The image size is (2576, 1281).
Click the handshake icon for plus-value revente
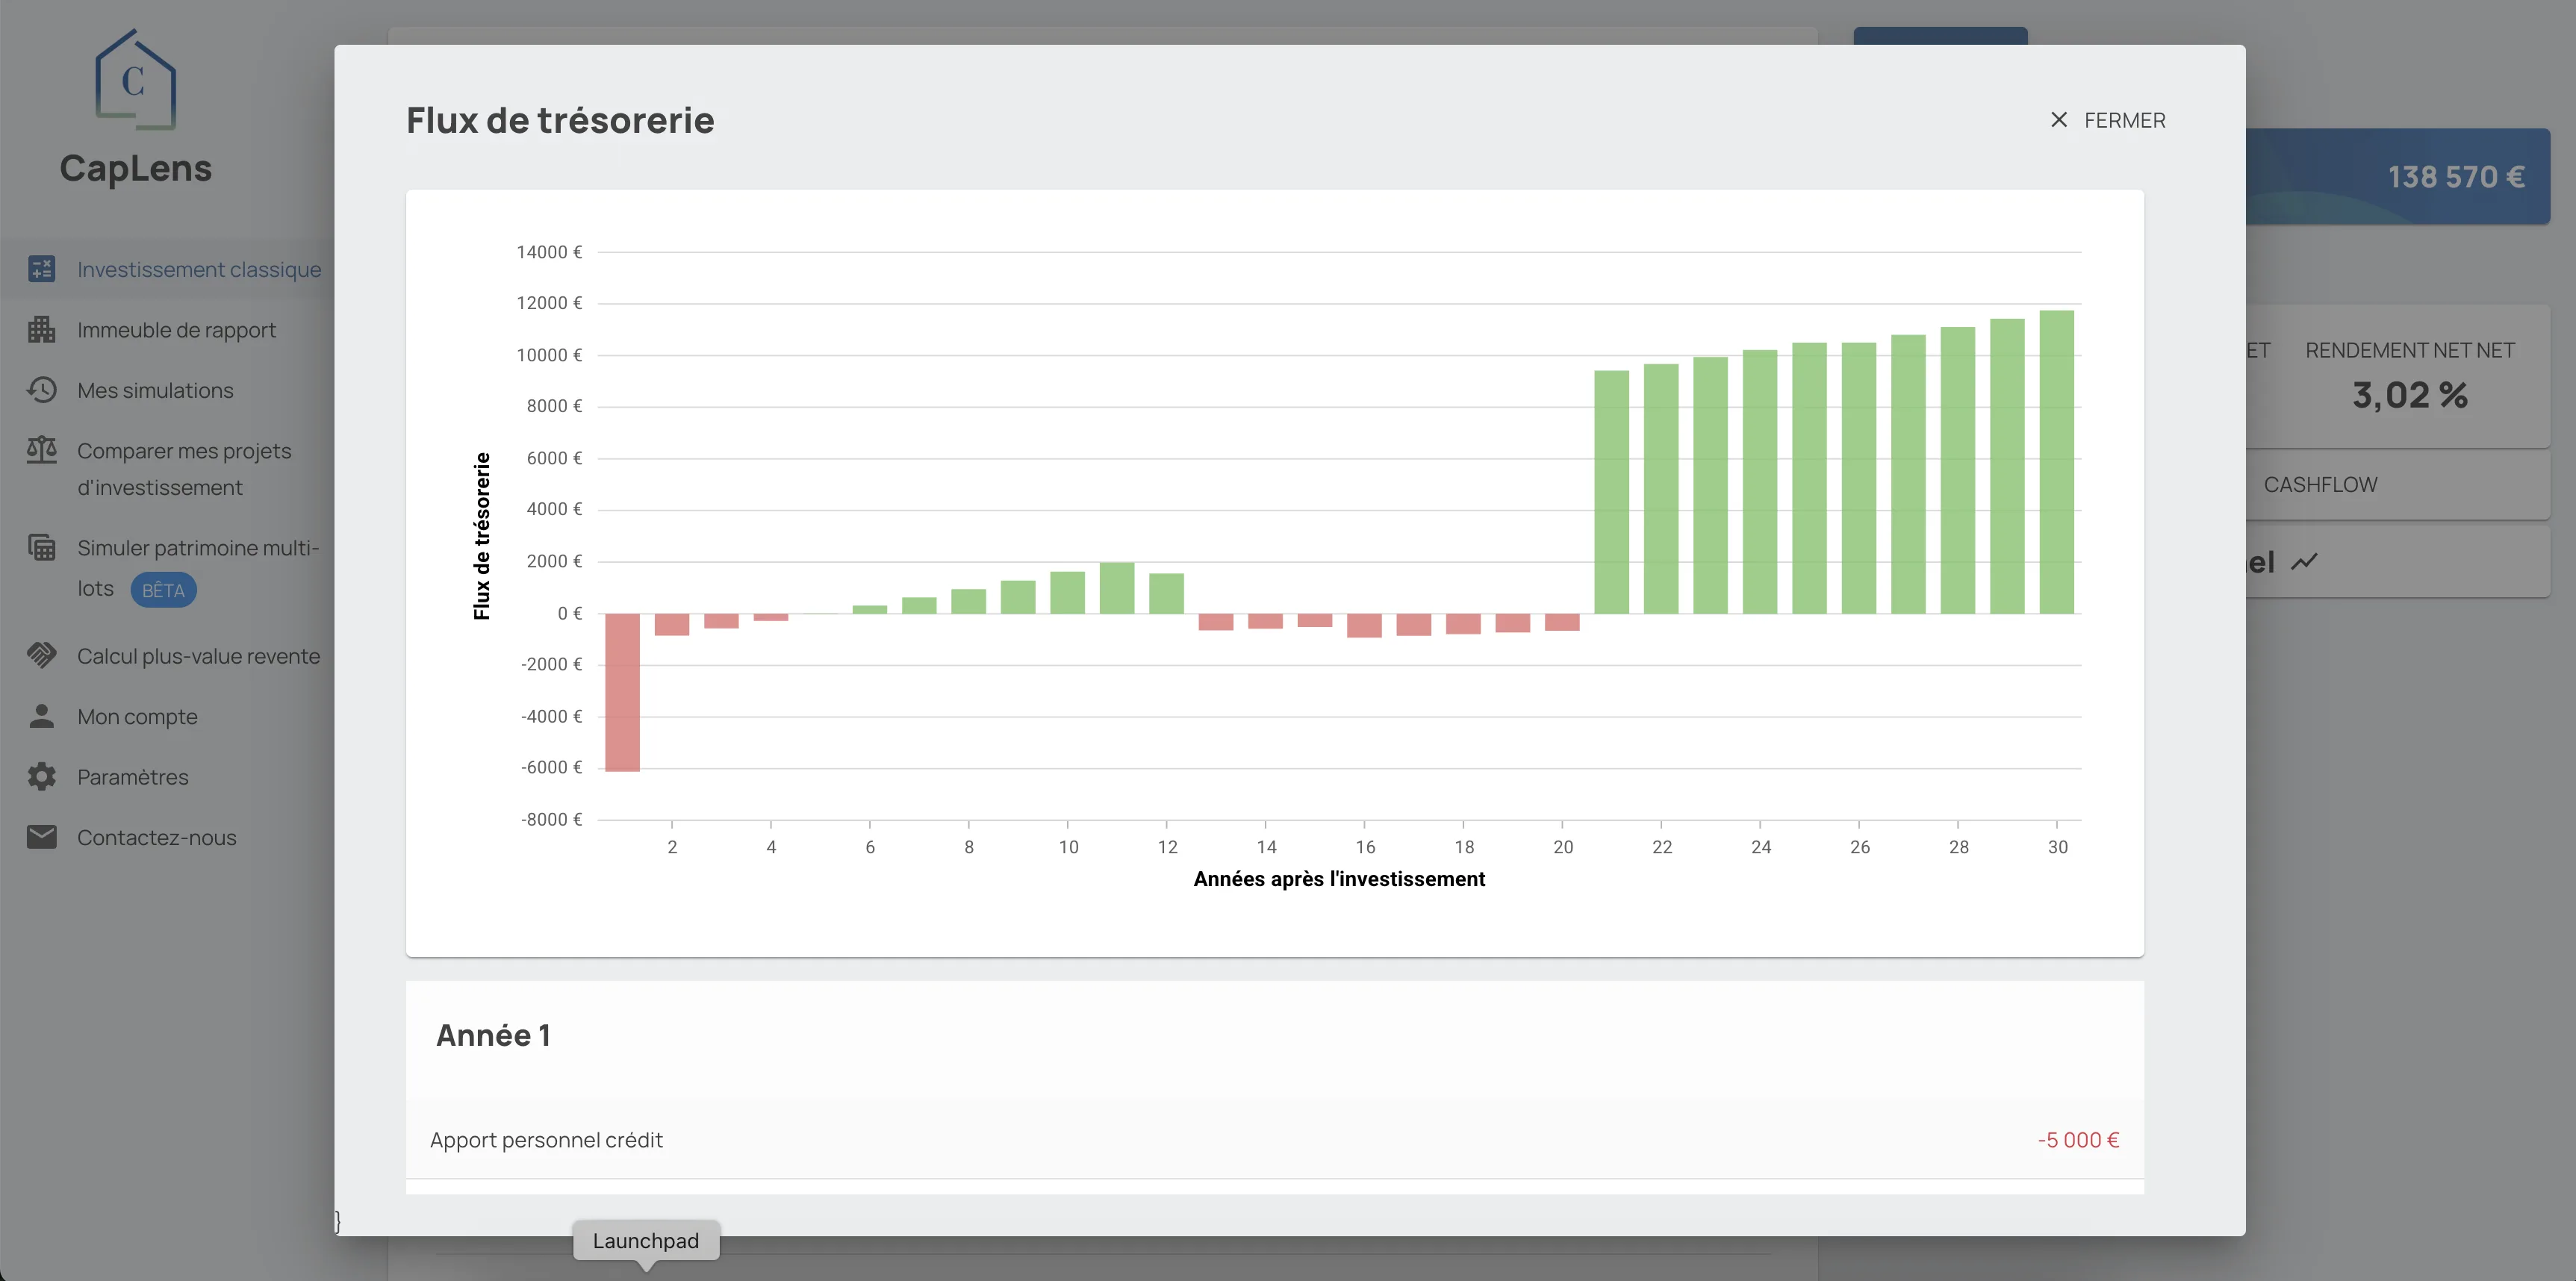[x=41, y=656]
